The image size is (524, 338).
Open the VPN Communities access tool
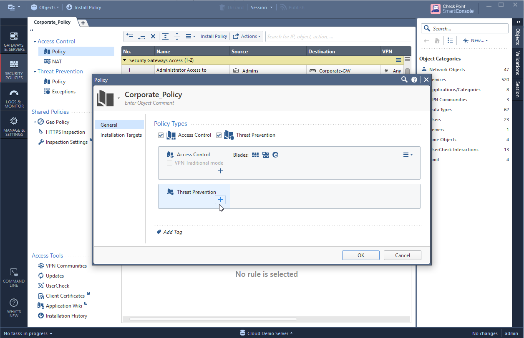click(63, 266)
